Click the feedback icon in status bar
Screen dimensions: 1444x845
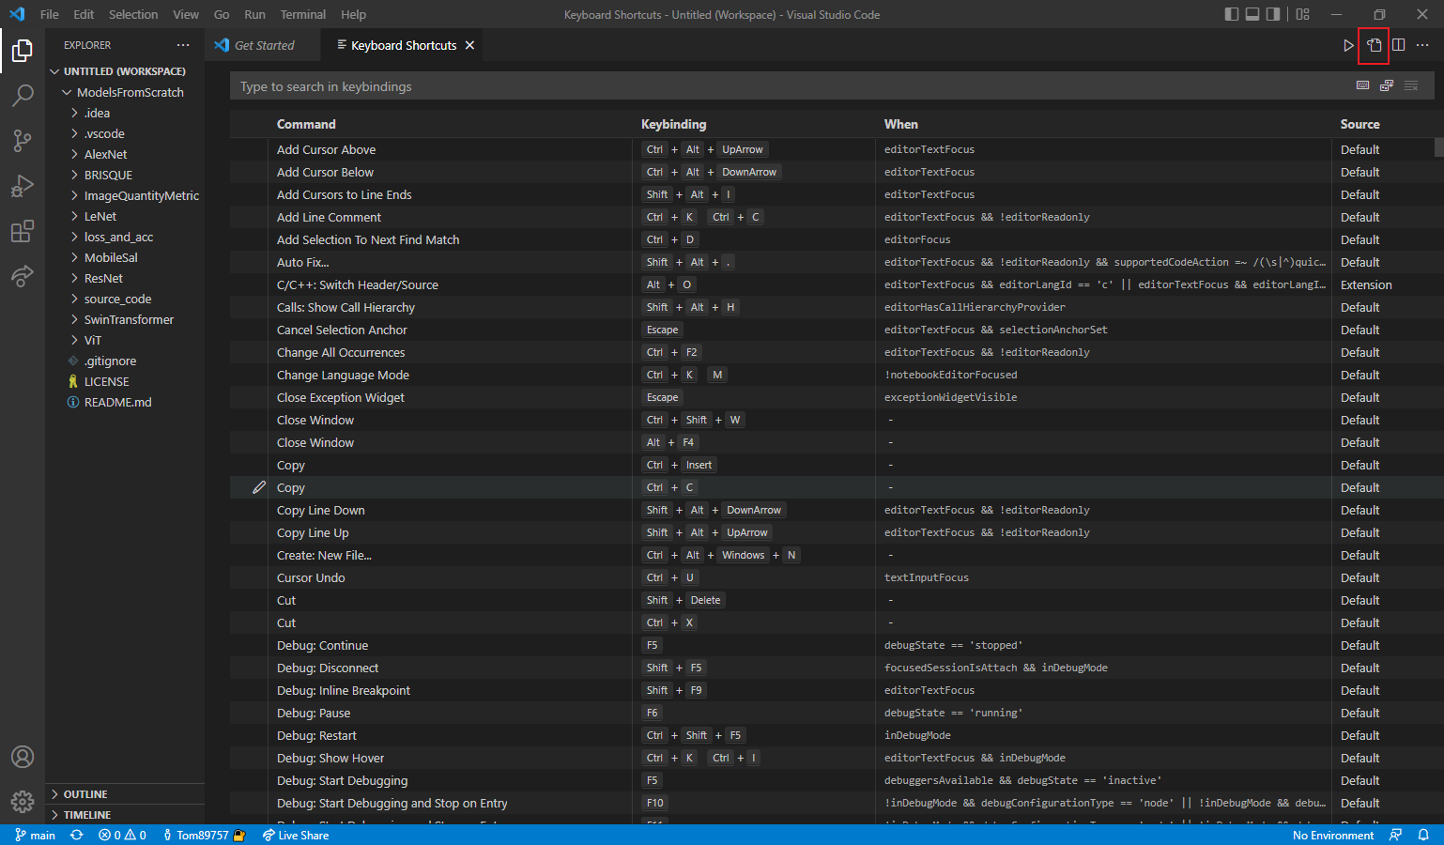tap(1396, 835)
